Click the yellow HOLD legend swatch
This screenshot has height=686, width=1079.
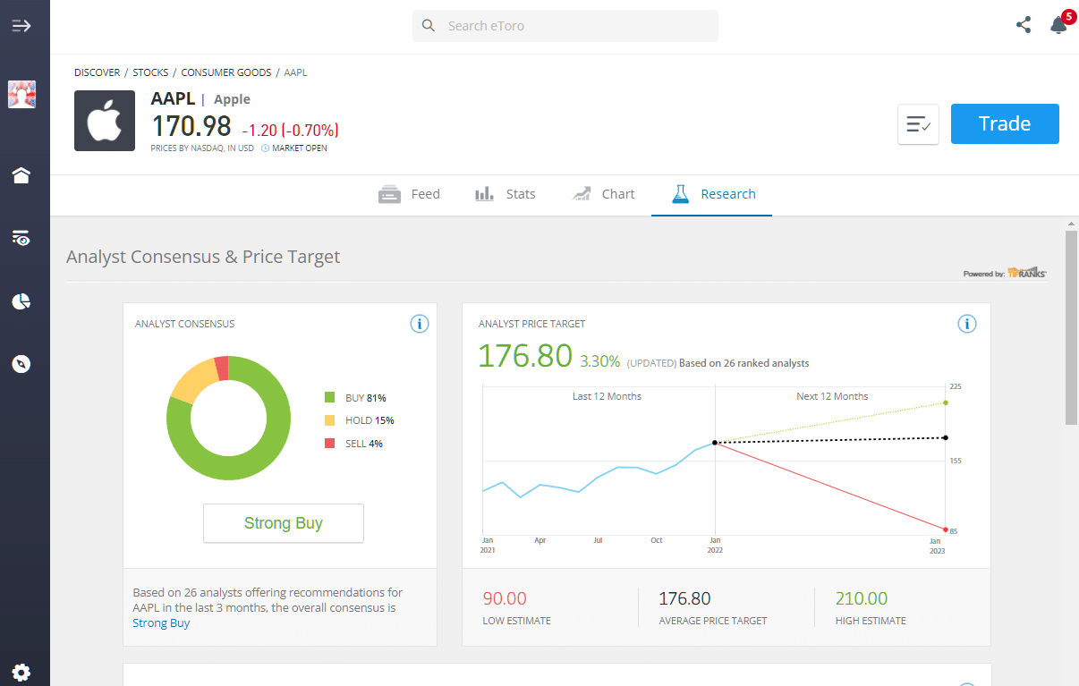pos(329,420)
